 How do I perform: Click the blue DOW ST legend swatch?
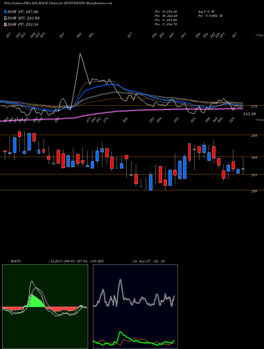pyautogui.click(x=6, y=12)
